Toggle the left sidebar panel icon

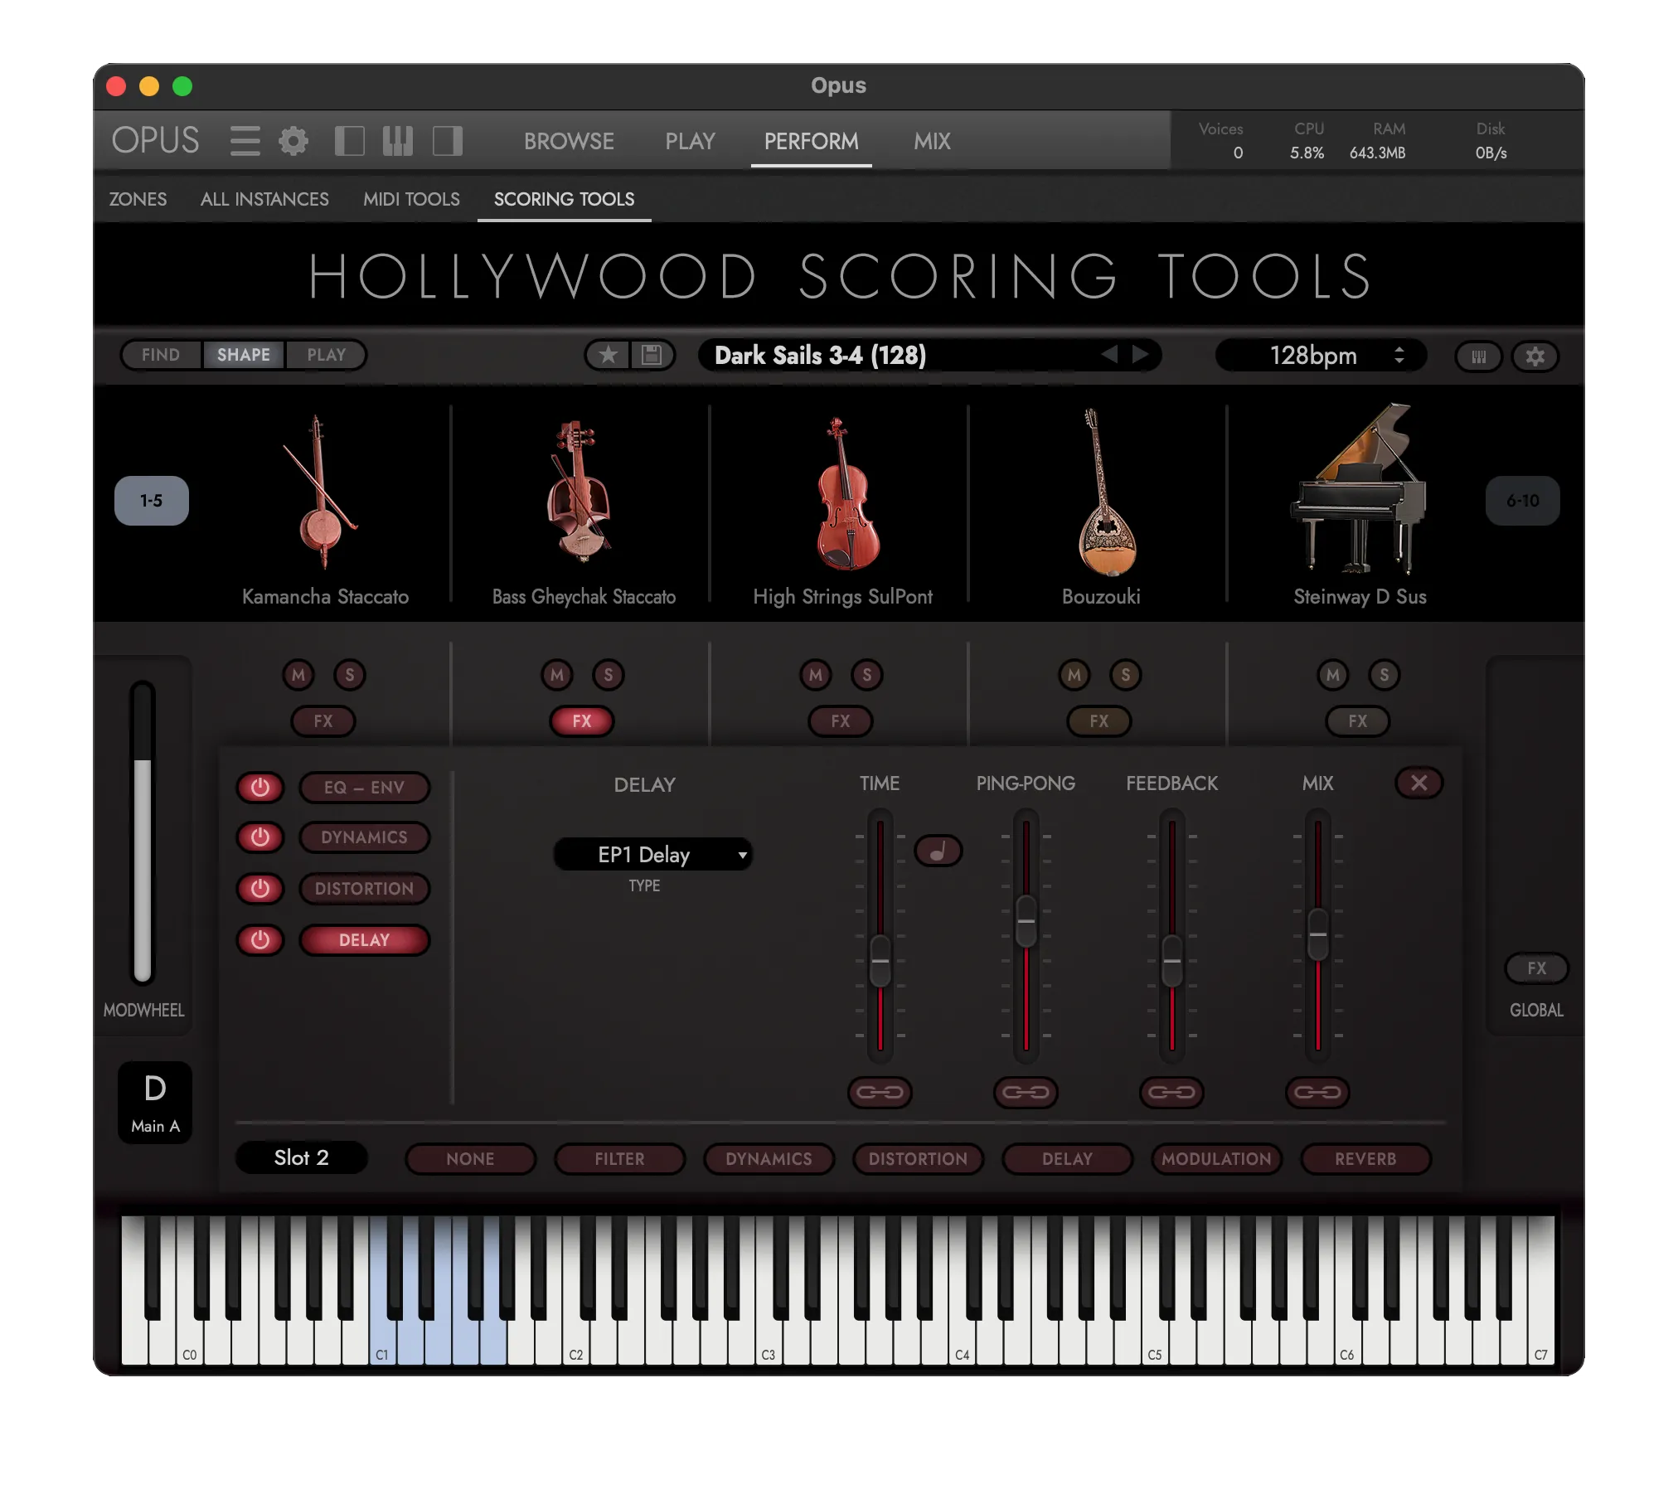click(349, 141)
